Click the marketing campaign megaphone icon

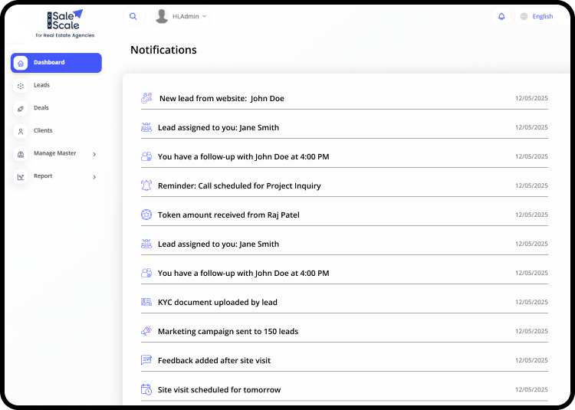146,331
